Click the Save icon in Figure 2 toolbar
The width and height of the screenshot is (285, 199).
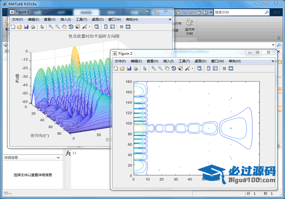129,68
